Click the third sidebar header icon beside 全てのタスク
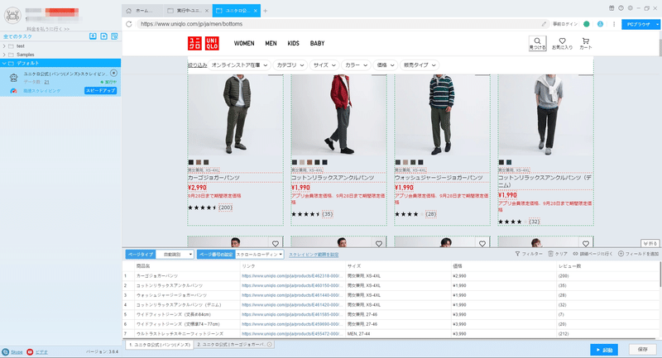Viewport: 662px width, 358px height. pos(114,36)
